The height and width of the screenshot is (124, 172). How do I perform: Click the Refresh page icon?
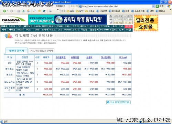tap(23, 11)
